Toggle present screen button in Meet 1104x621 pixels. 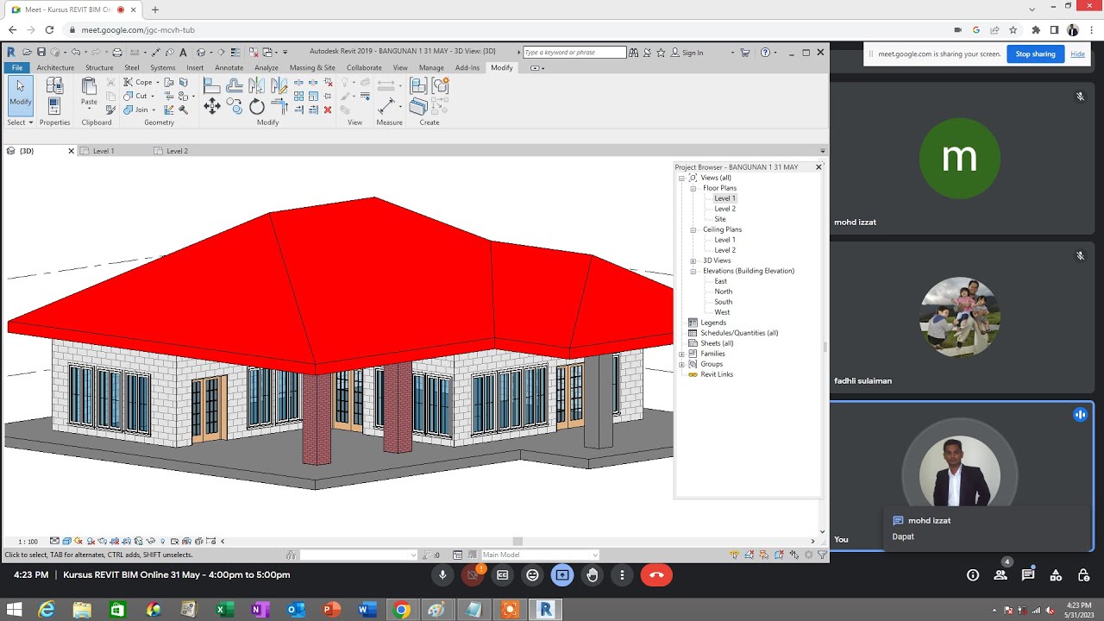pos(562,575)
